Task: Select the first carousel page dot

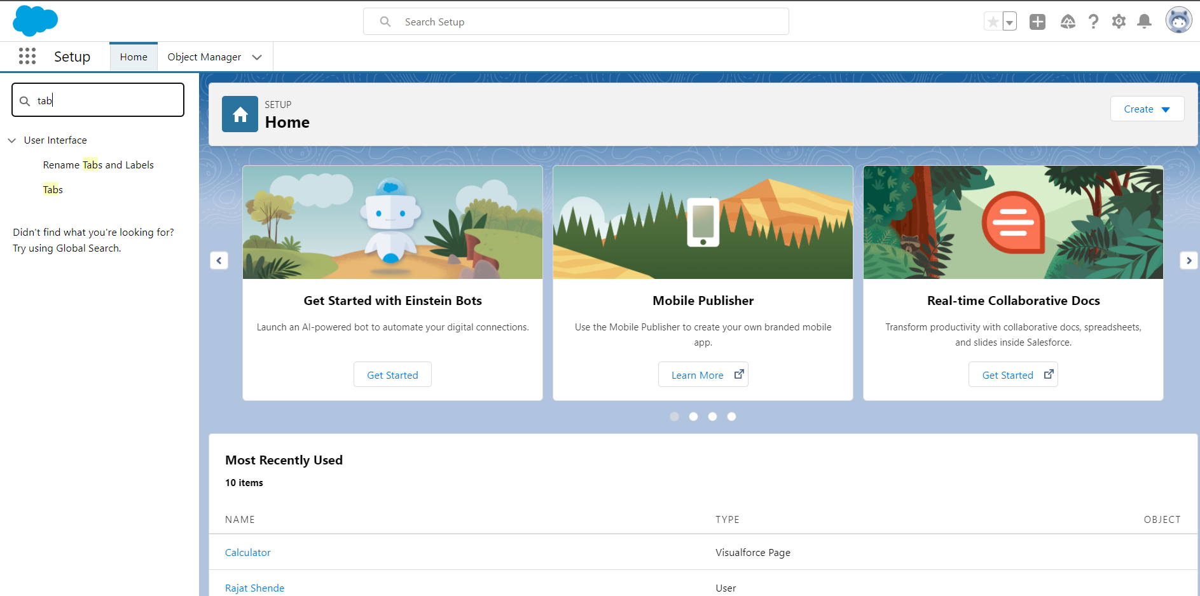Action: pyautogui.click(x=675, y=417)
